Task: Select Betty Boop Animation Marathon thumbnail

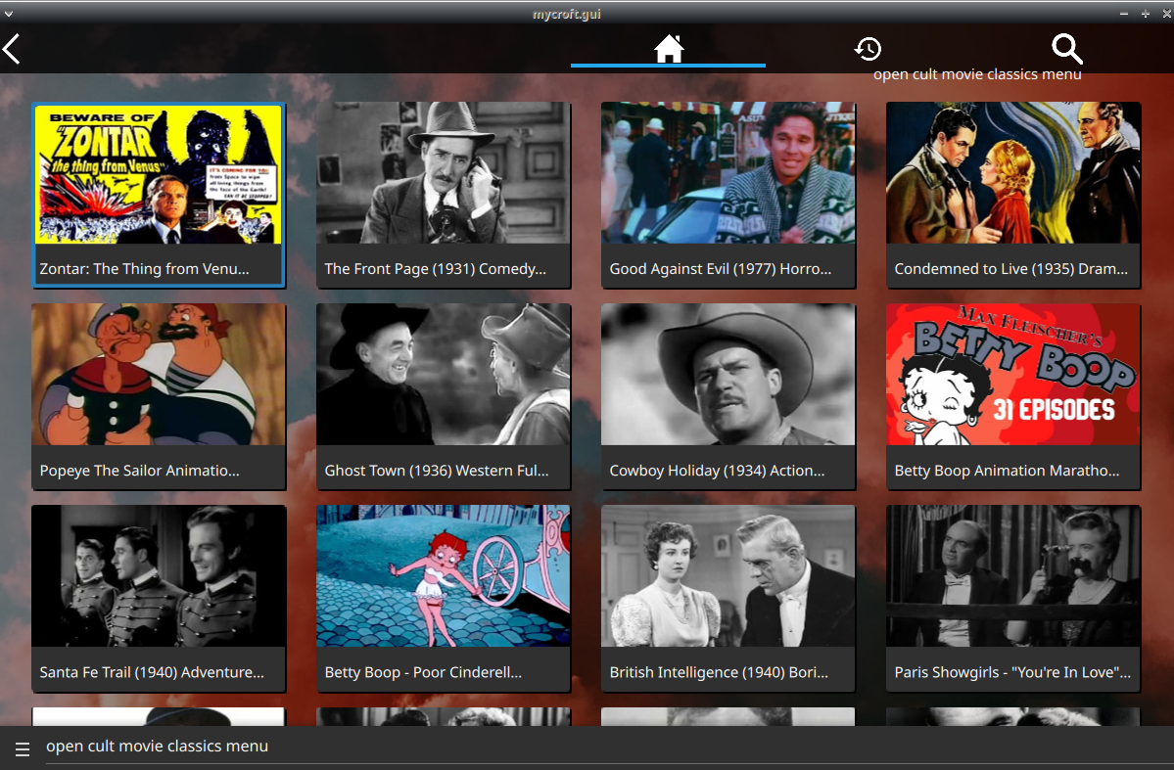Action: tap(1013, 374)
